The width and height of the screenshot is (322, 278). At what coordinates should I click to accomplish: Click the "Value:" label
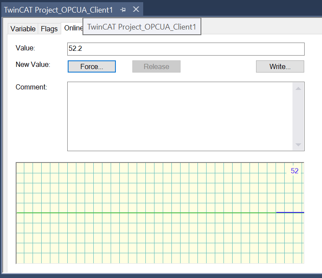[25, 48]
